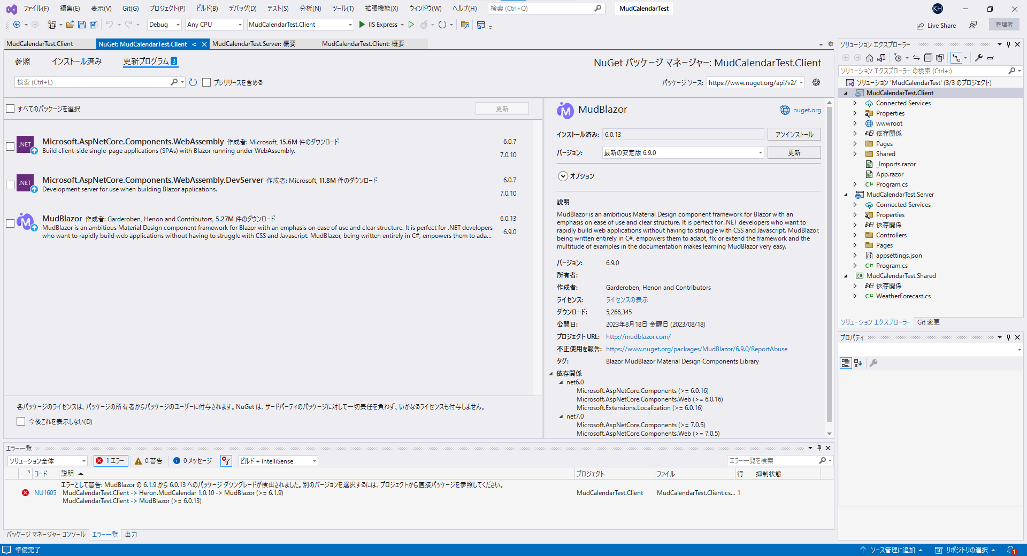Click the browser refresh icon in toolbar

[442, 25]
